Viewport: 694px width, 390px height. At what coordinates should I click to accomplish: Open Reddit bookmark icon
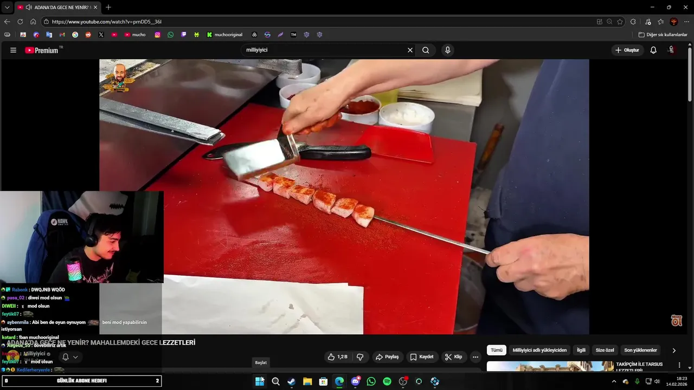[x=88, y=35]
